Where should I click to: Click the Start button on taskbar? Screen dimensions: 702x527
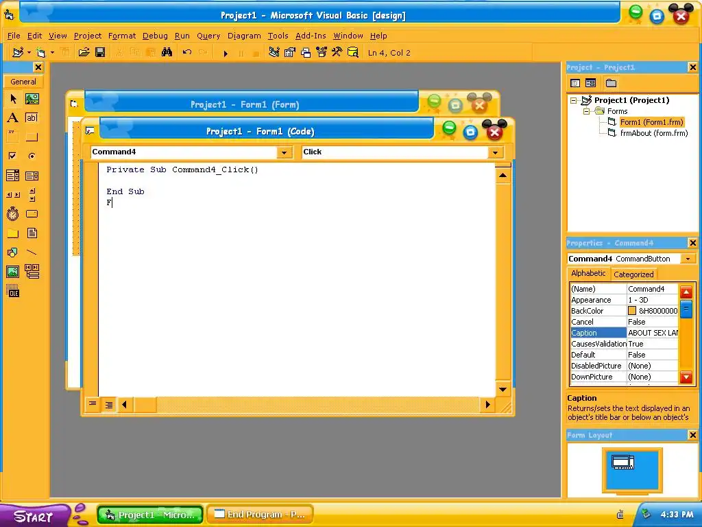pos(34,516)
